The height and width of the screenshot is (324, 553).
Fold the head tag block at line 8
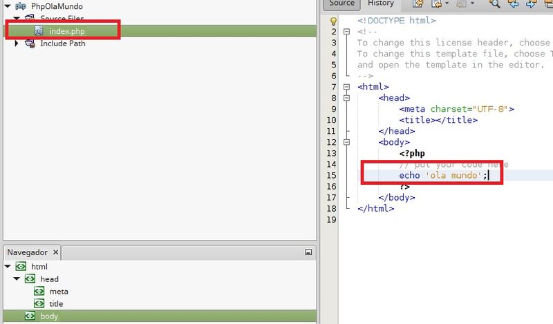tap(347, 98)
